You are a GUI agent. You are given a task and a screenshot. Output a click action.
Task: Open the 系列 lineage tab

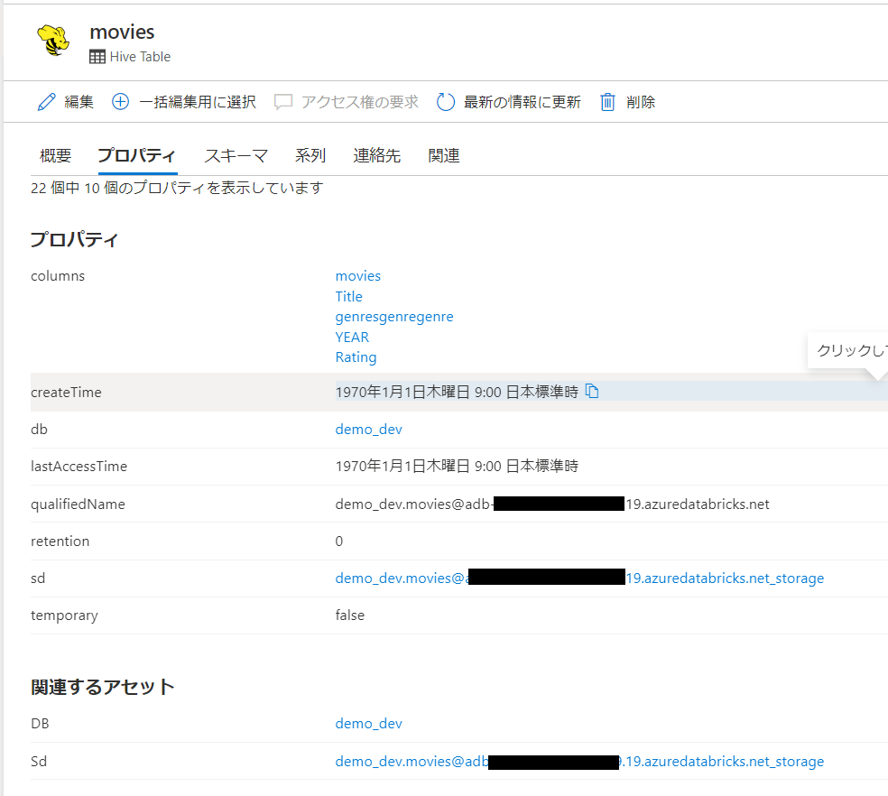310,155
